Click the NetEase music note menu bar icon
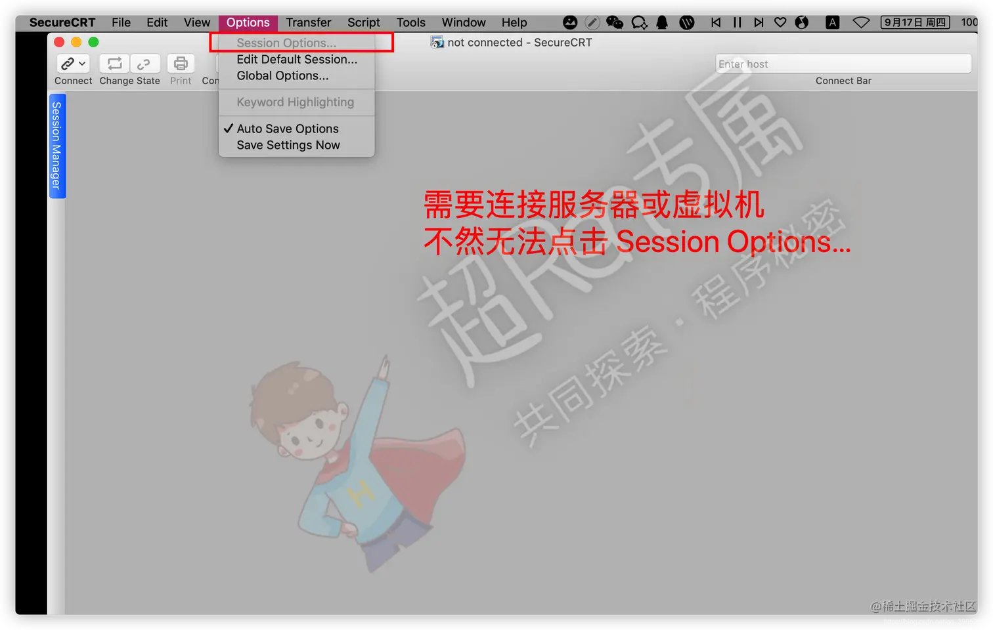The width and height of the screenshot is (993, 630). (x=802, y=22)
